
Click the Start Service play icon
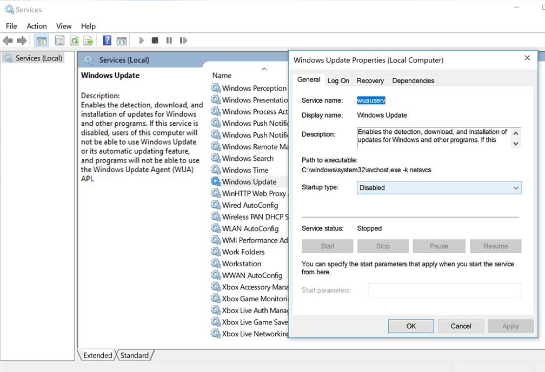click(x=141, y=40)
